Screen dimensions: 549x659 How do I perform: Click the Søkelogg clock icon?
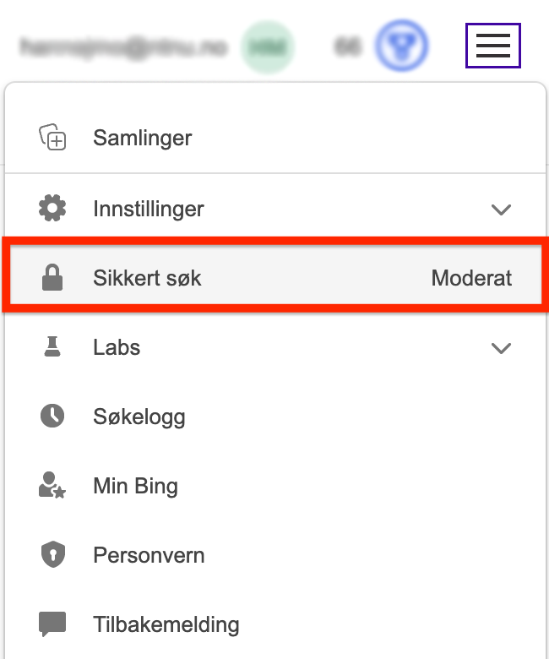[x=52, y=416]
